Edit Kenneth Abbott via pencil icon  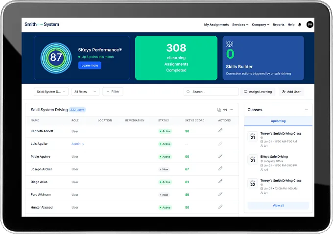click(x=220, y=130)
